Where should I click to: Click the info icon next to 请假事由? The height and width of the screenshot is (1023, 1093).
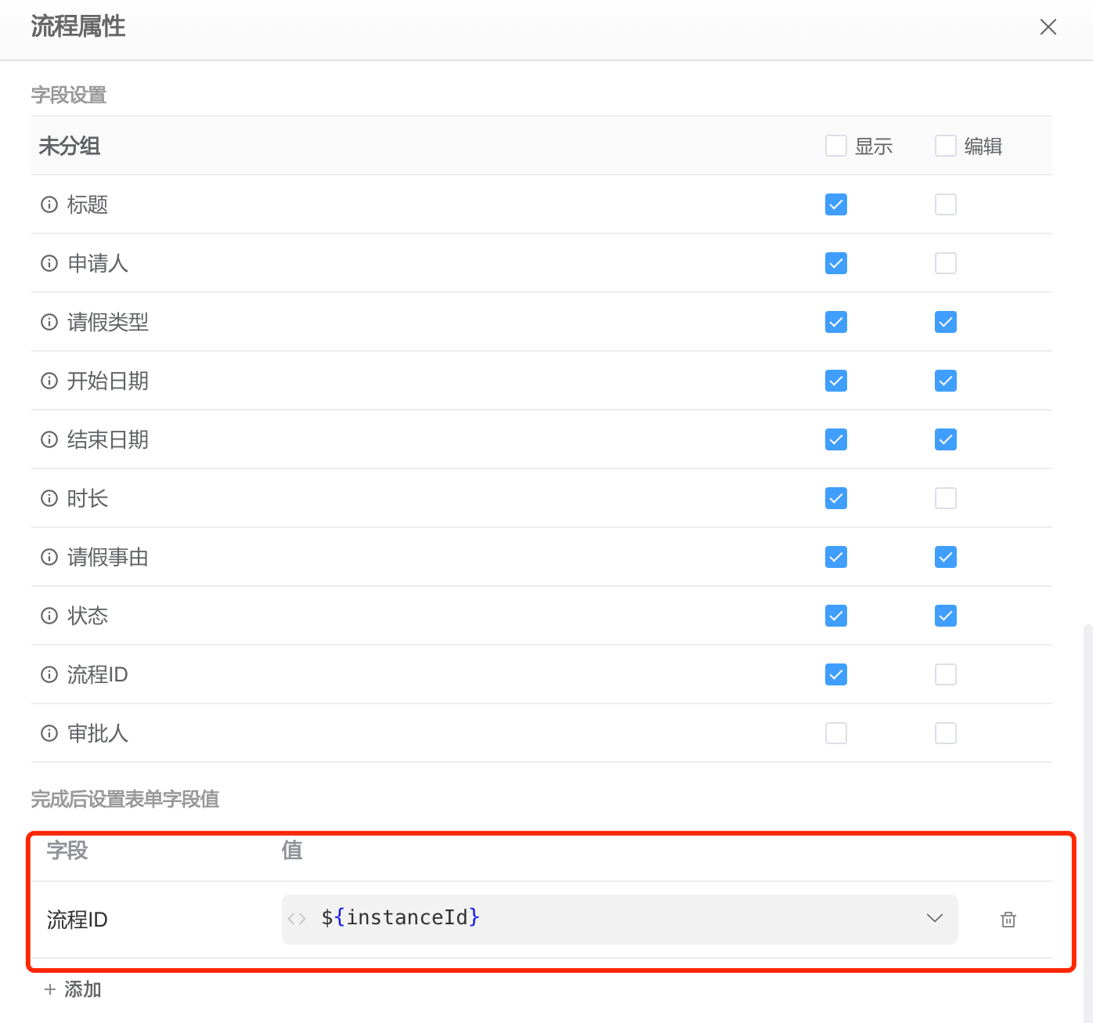click(x=49, y=557)
